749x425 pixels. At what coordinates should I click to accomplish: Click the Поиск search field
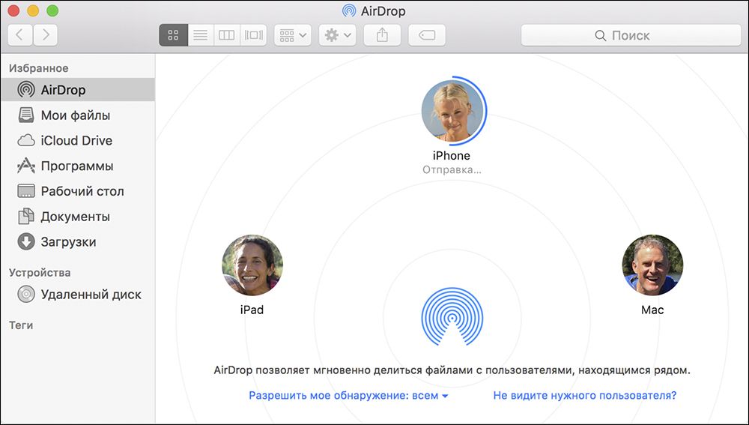[631, 35]
